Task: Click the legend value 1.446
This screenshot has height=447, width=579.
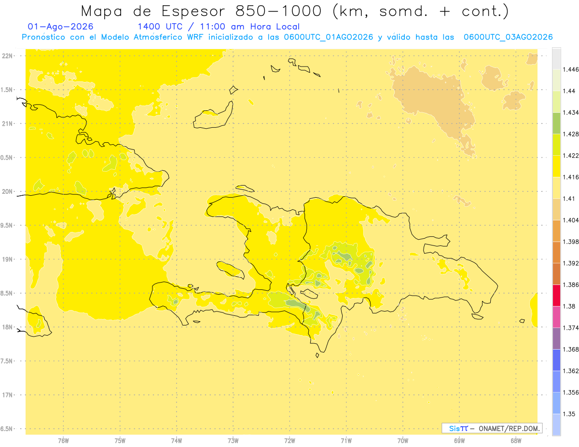Action: coord(571,69)
